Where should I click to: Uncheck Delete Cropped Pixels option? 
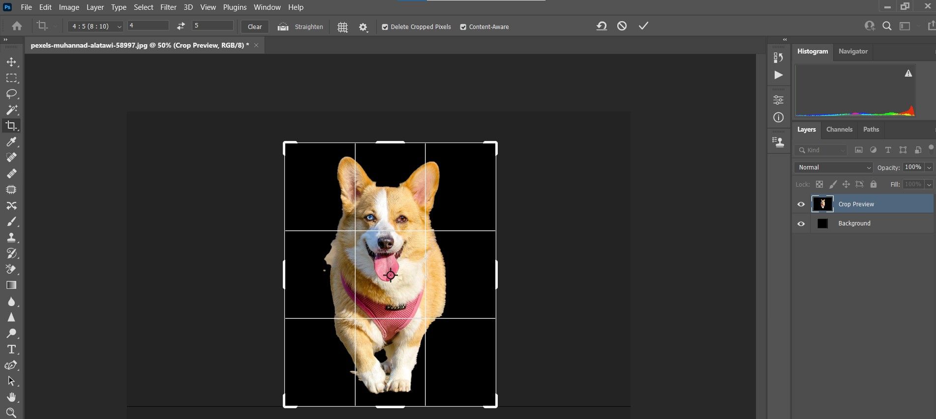click(x=385, y=27)
